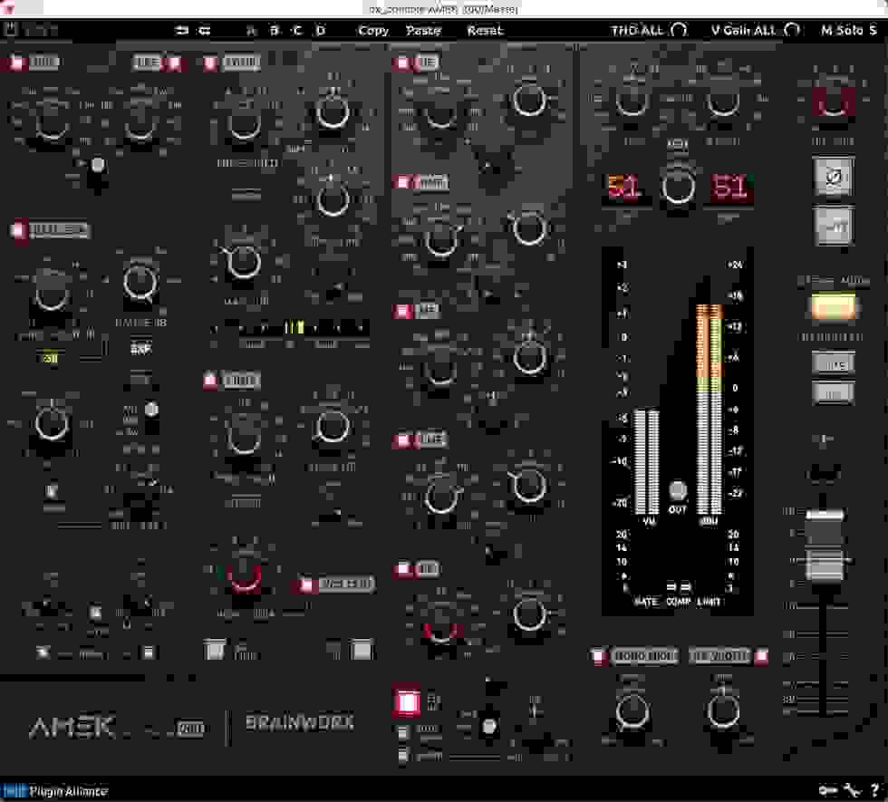The height and width of the screenshot is (802, 888).
Task: Click the key license icon at bottom right
Action: point(827,789)
